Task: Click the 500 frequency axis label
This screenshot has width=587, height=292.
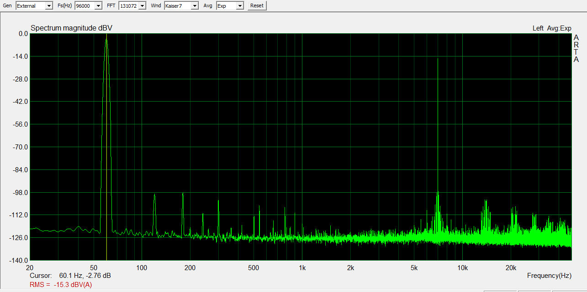Action: (254, 267)
